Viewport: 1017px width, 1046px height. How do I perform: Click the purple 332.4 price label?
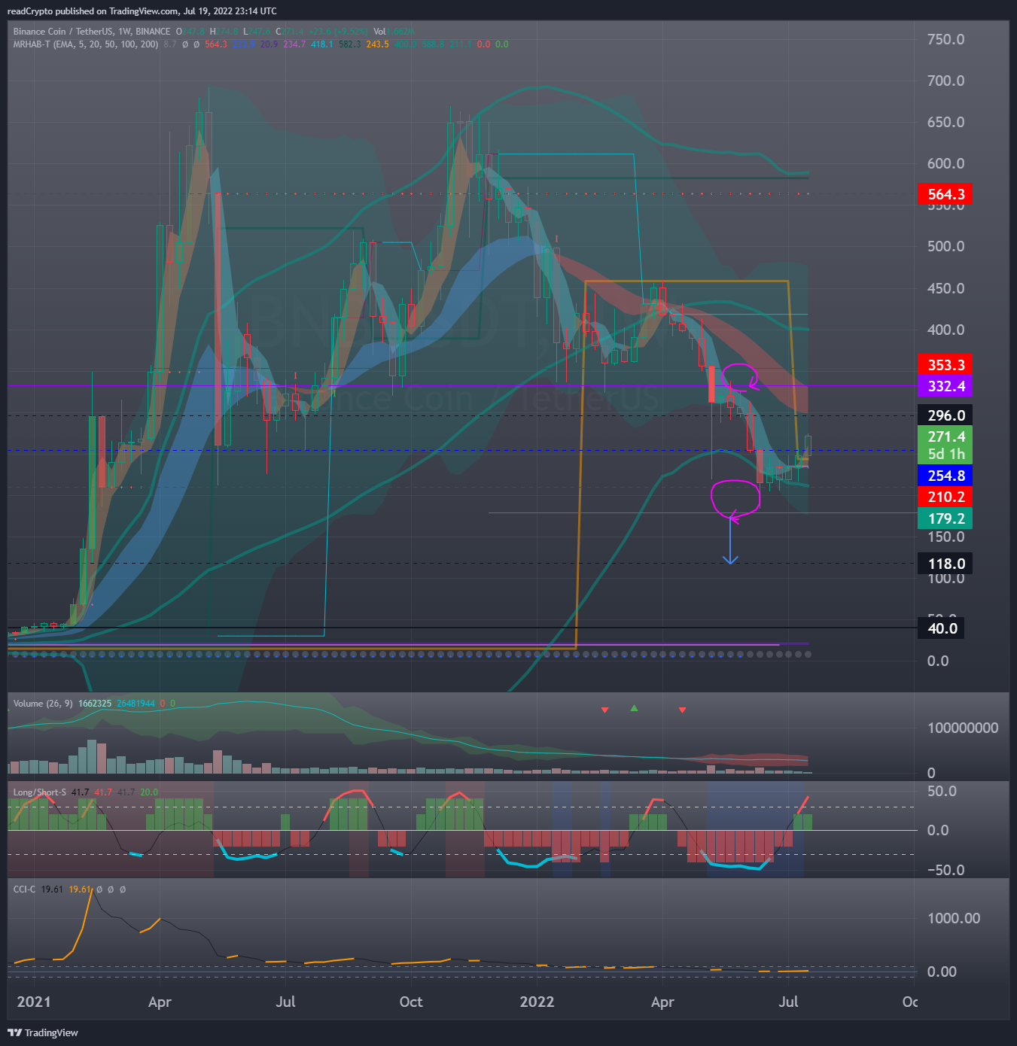tap(945, 386)
